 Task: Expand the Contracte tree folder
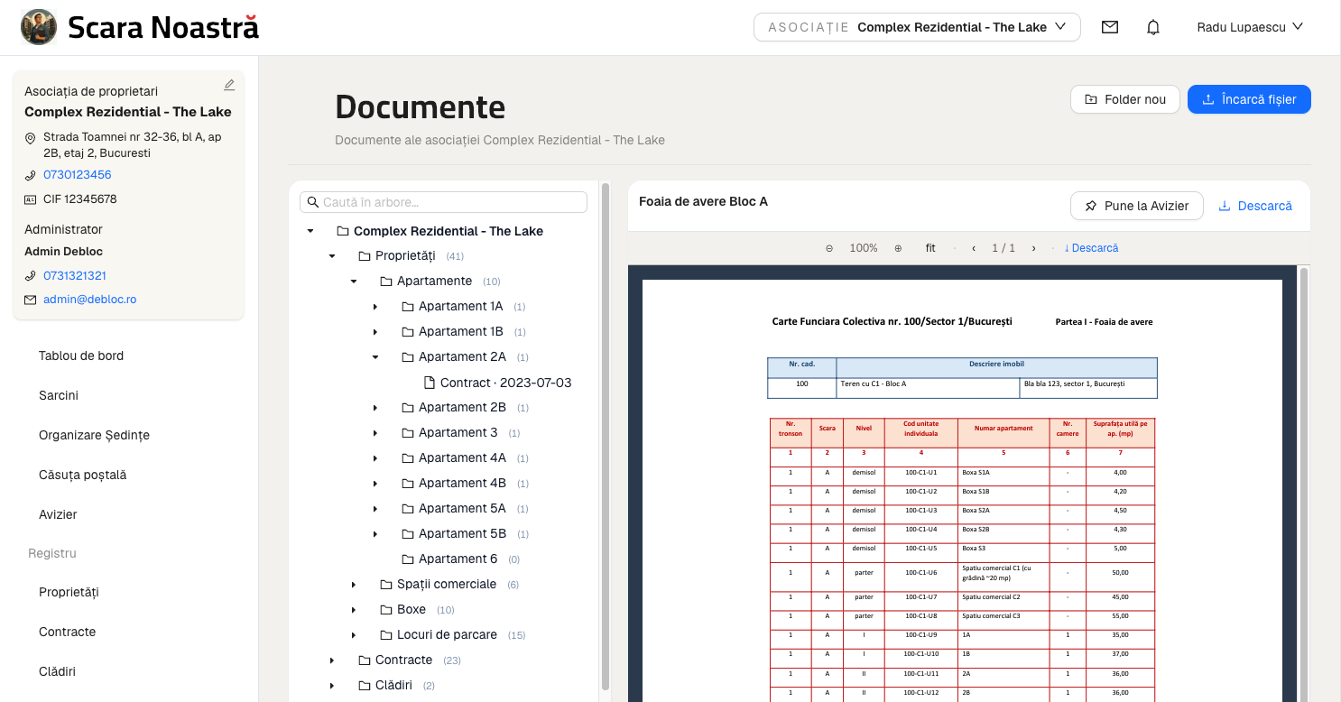[332, 660]
